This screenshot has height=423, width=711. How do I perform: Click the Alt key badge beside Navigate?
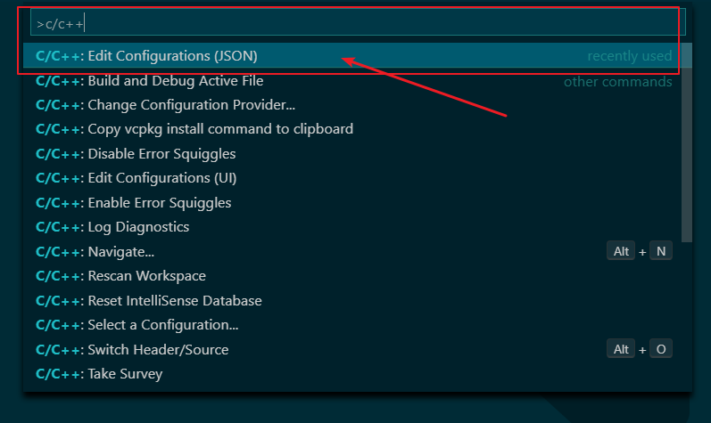point(621,252)
